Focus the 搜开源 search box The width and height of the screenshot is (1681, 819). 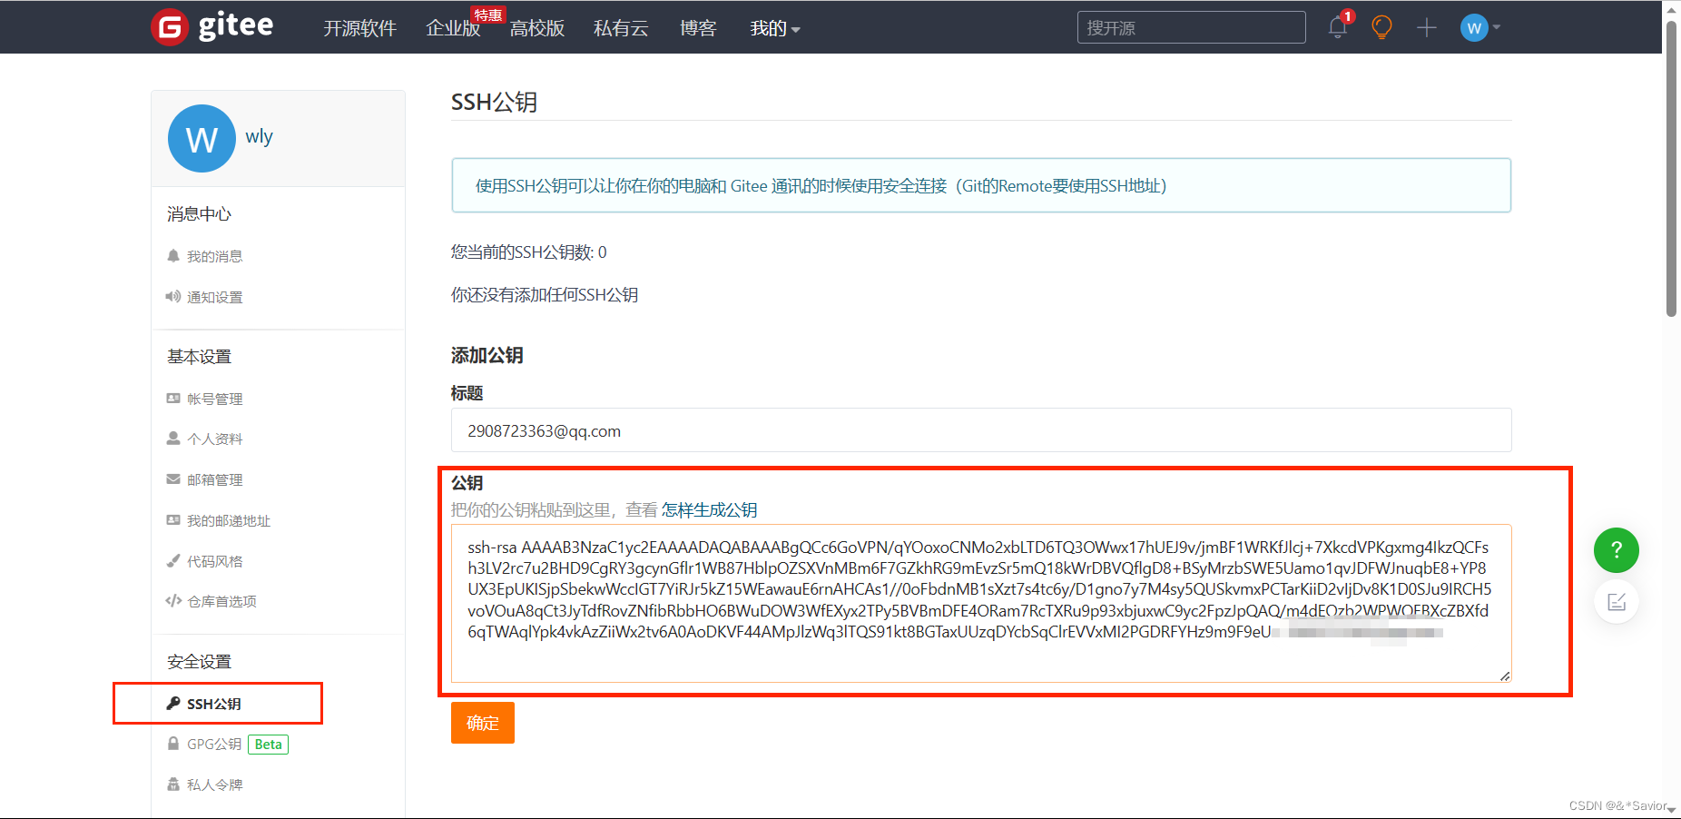[x=1191, y=27]
